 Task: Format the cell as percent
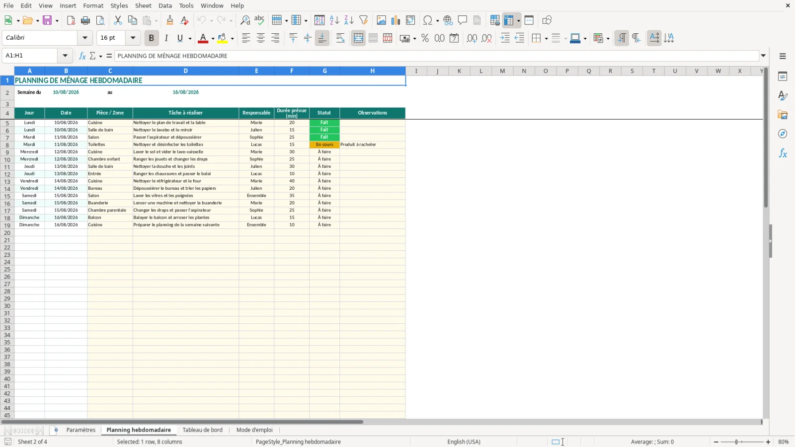(425, 38)
